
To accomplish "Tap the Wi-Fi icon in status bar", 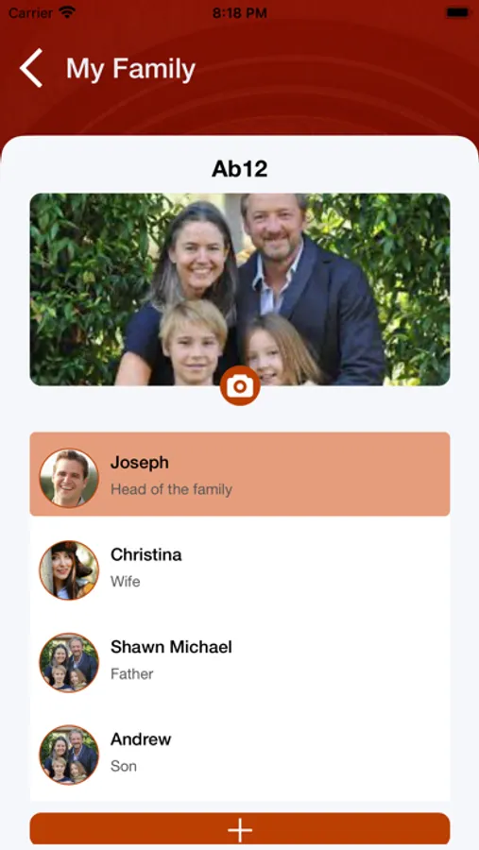I will 67,12.
